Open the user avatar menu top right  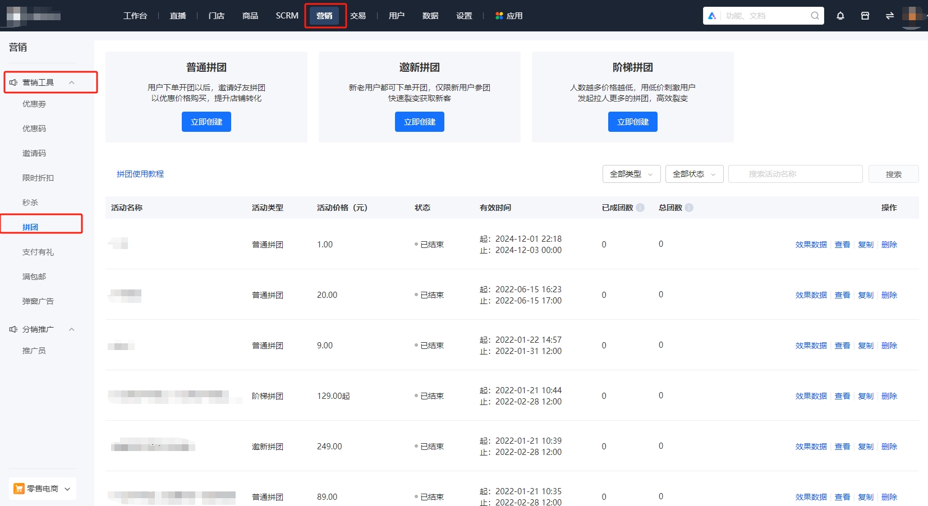[x=912, y=15]
